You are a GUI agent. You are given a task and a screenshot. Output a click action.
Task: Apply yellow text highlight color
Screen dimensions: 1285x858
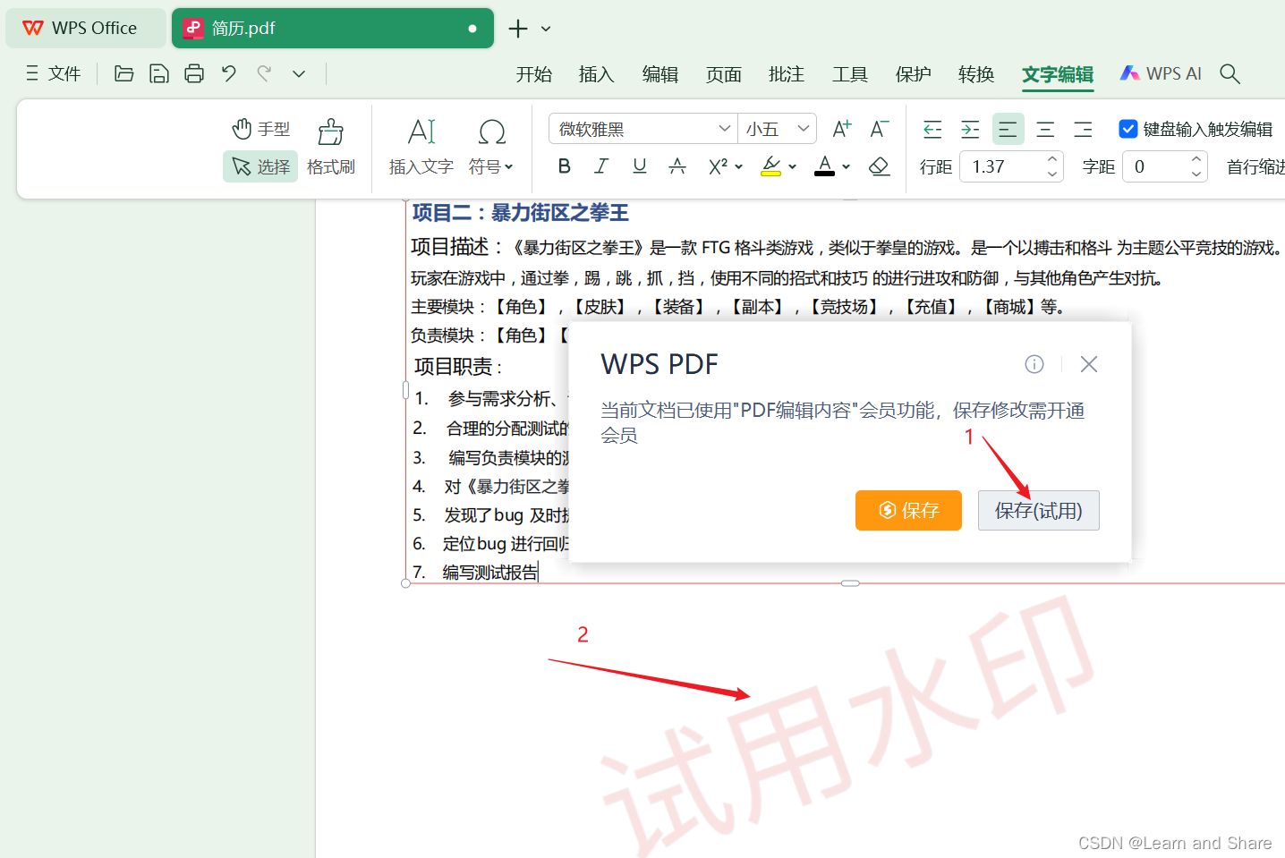click(x=770, y=166)
